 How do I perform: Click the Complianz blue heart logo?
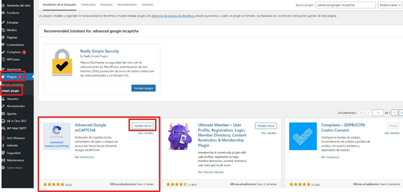[303, 136]
